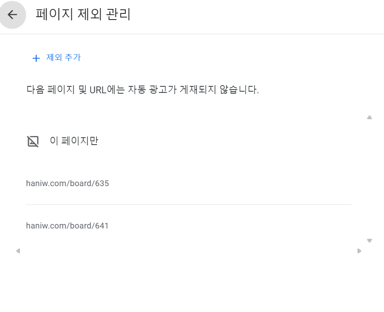Click the word URL in the description
Image resolution: width=384 pixels, height=312 pixels.
[98, 90]
